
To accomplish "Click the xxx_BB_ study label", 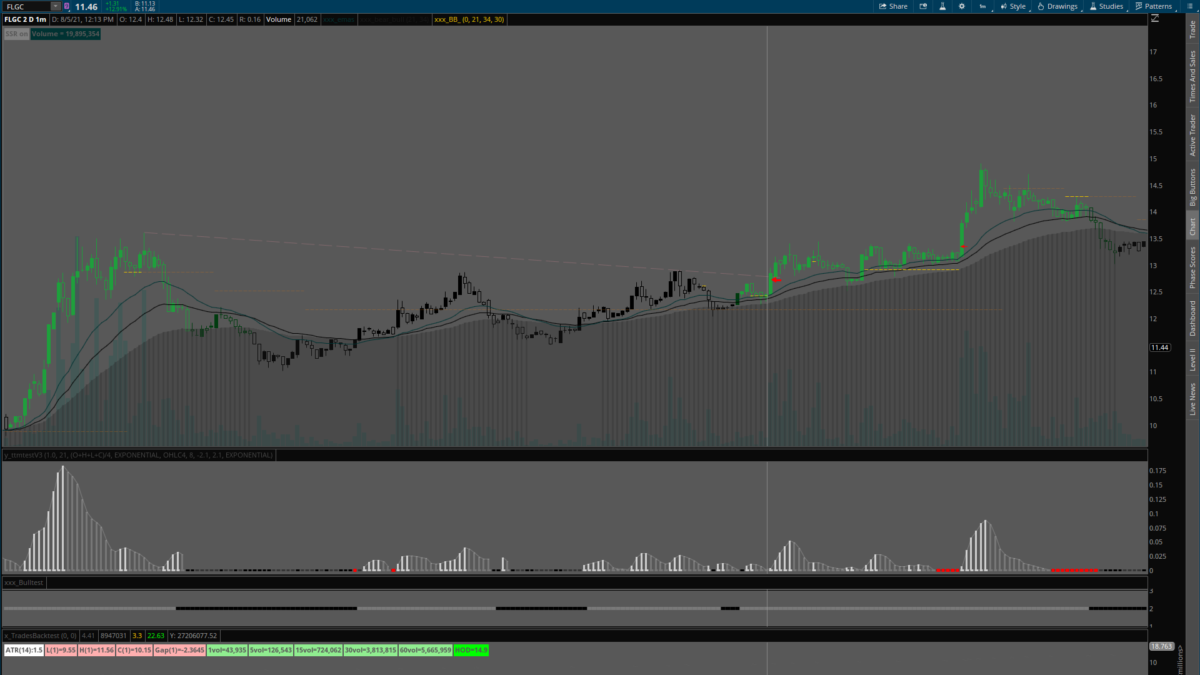I will click(469, 19).
